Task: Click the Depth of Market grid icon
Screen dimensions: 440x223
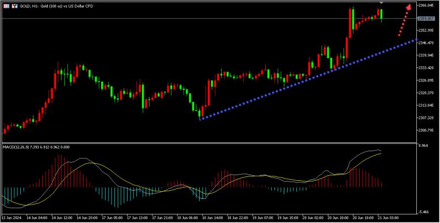Action: click(x=7, y=6)
